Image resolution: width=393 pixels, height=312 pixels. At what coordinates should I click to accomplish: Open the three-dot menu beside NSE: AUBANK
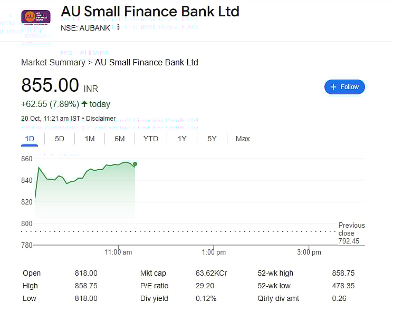(x=118, y=27)
